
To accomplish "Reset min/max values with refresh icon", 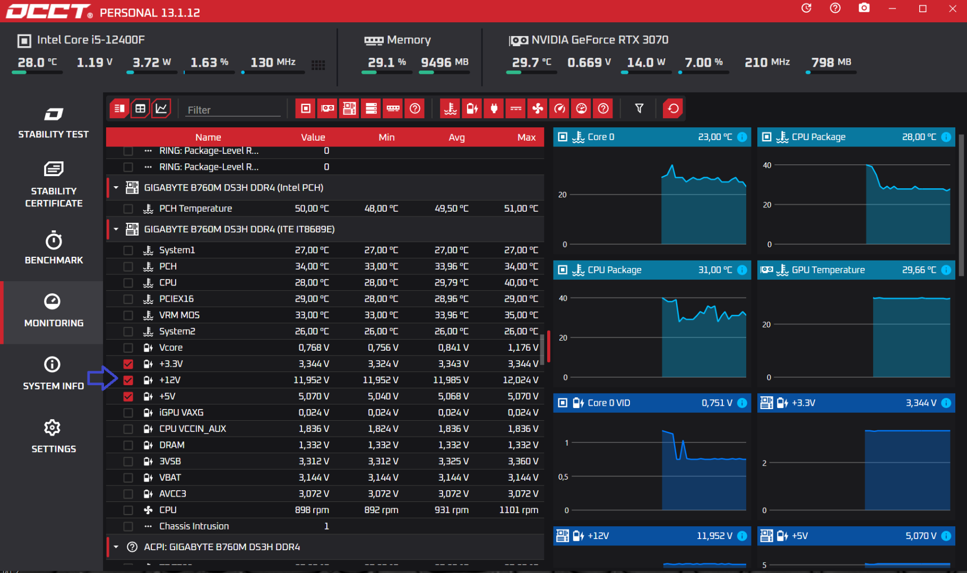I will (x=673, y=109).
